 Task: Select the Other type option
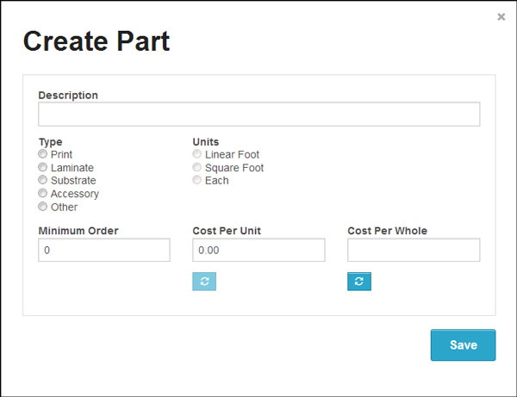pos(42,207)
